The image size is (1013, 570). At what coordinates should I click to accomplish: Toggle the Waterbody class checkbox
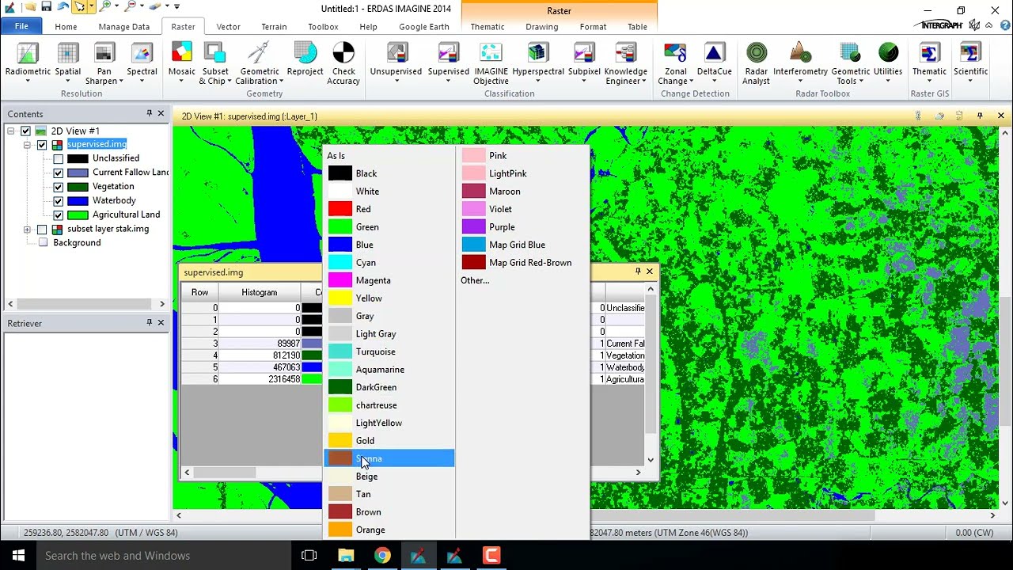coord(58,201)
